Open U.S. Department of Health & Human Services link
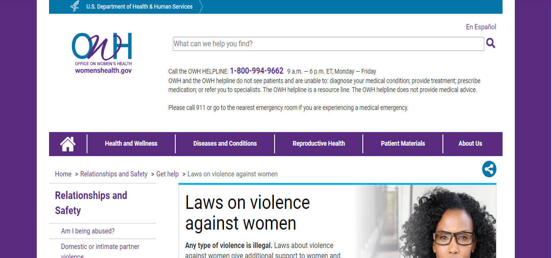552x258 pixels. (139, 7)
